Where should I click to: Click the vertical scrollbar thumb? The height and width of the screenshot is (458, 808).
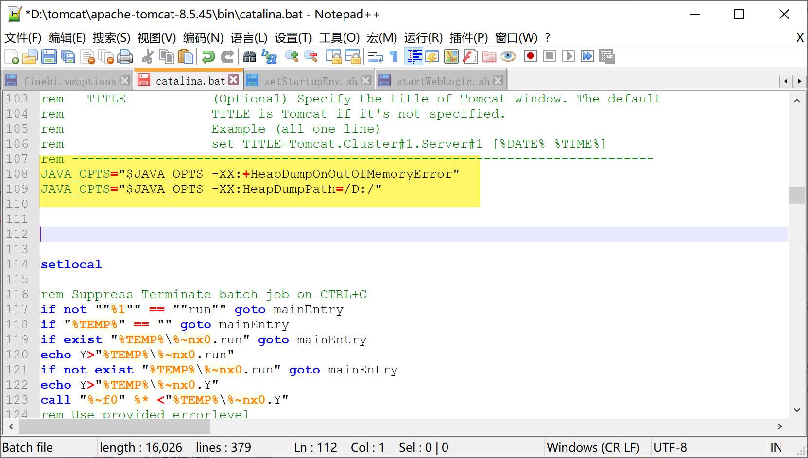coord(797,195)
